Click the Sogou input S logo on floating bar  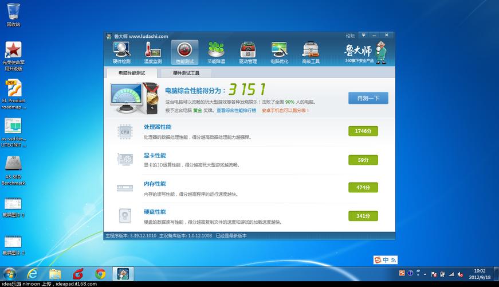tap(378, 260)
